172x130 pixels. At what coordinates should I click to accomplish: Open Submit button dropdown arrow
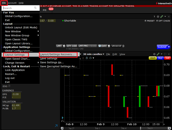point(169,47)
